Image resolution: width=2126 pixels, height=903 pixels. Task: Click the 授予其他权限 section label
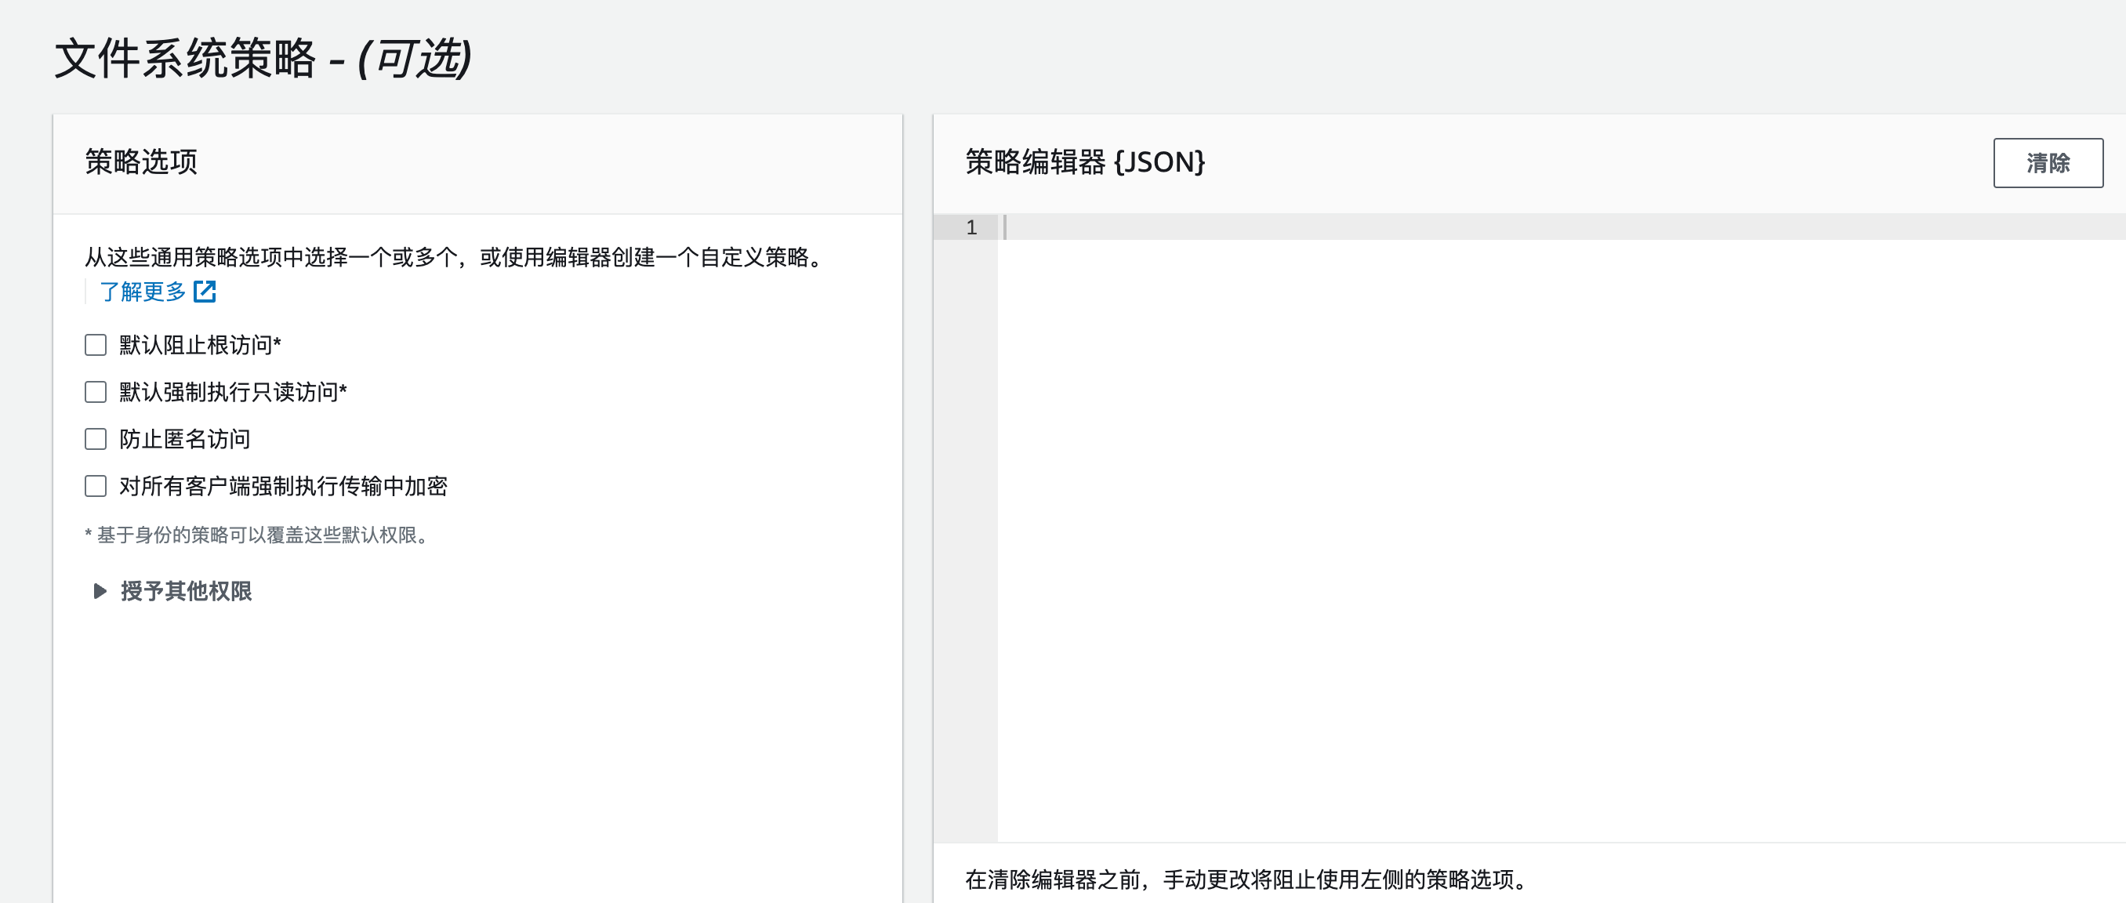187,591
